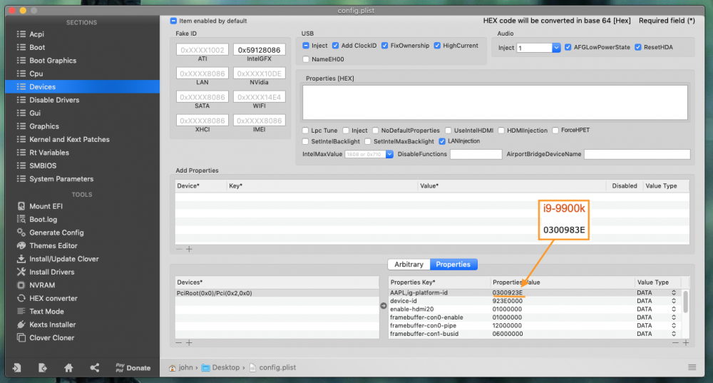Click plus button under Properties Key table
Viewport: 713px width, 383px height.
(x=686, y=342)
